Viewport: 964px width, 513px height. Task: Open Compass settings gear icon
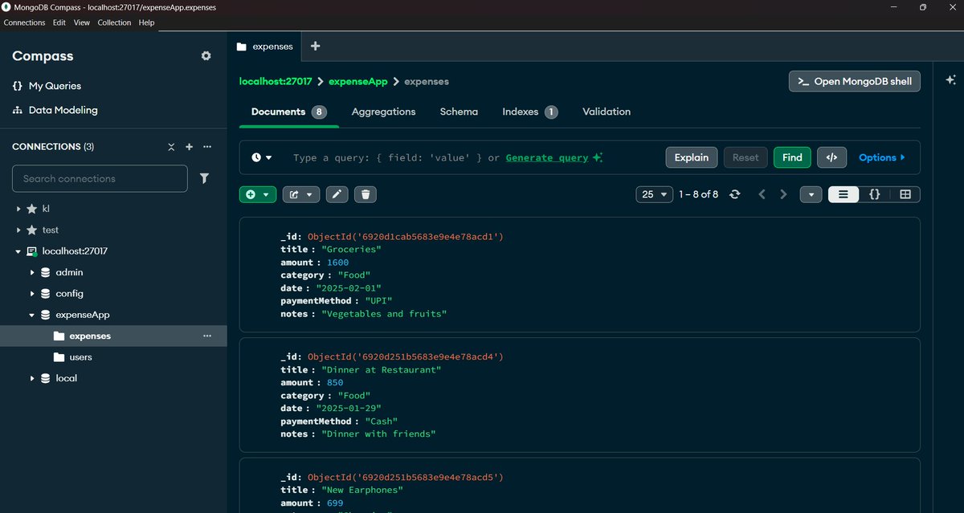[206, 56]
